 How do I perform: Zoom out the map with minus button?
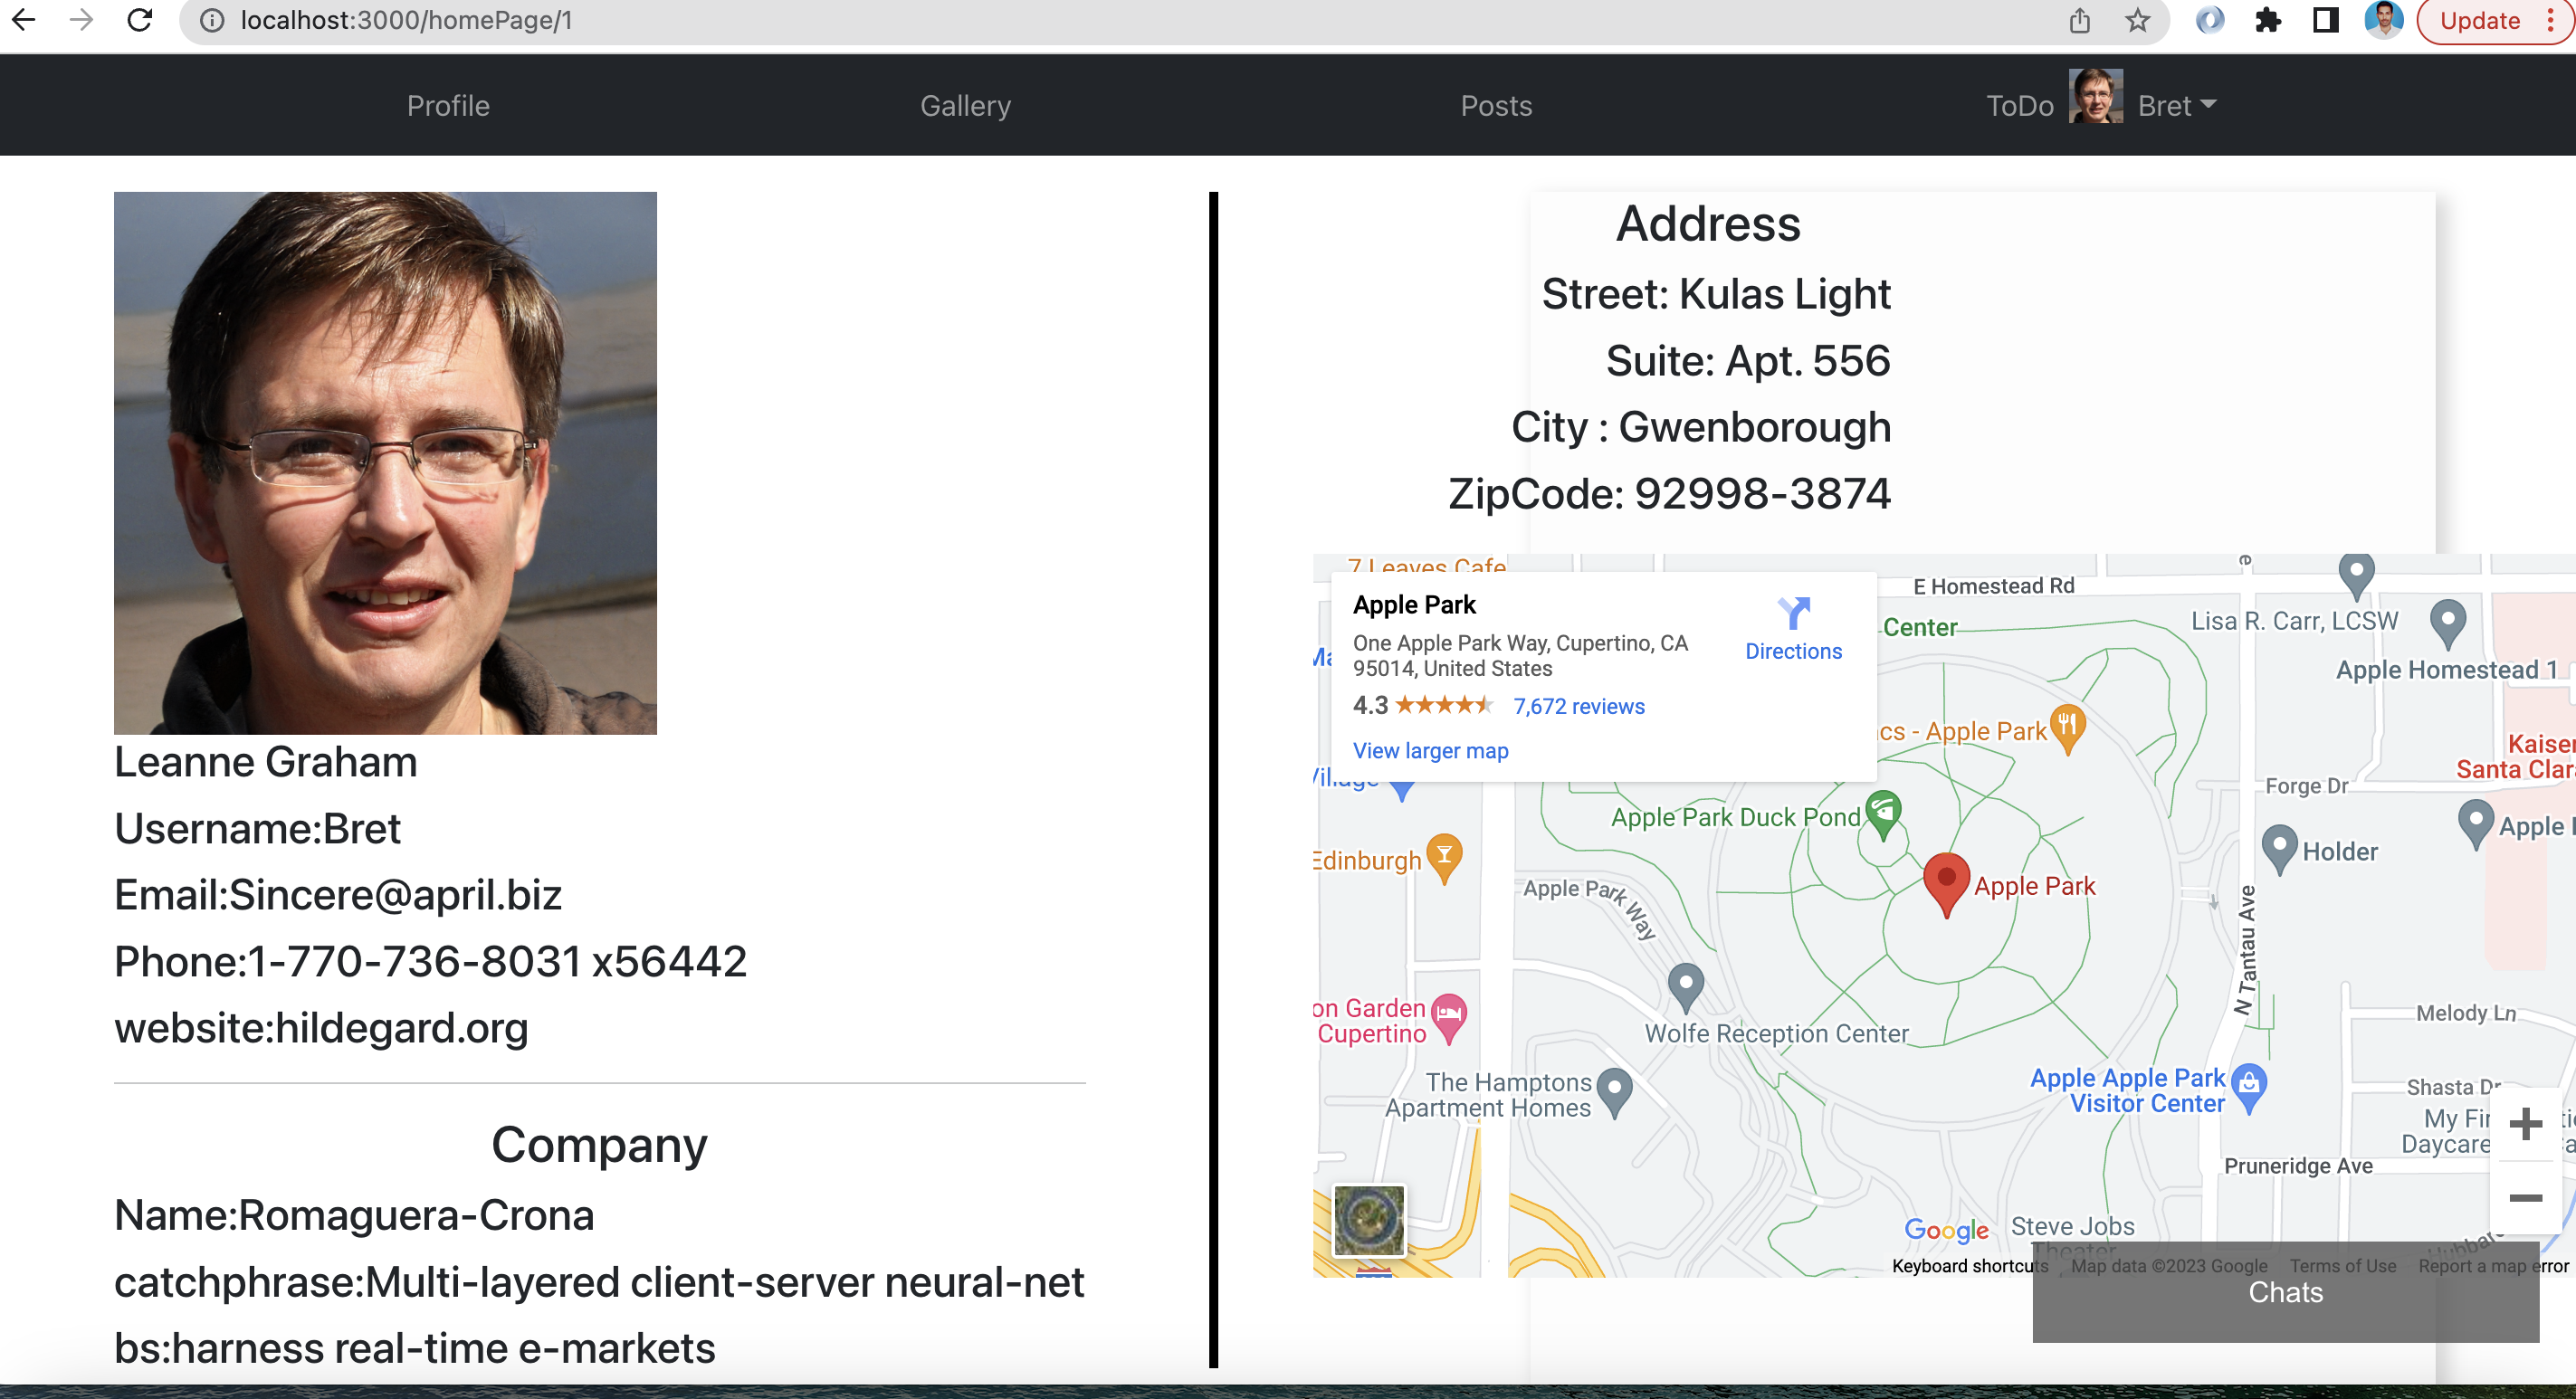[x=2525, y=1197]
